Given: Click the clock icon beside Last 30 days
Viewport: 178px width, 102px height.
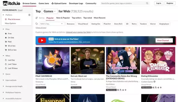Looking at the screenshot, I should pos(6,68).
